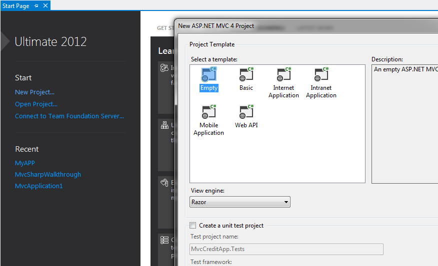This screenshot has height=266, width=438.
Task: Enable Create a unit test project checkbox
Action: [192, 225]
